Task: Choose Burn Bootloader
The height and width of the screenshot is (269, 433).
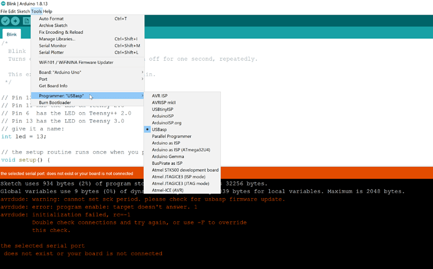Action: coord(87,102)
